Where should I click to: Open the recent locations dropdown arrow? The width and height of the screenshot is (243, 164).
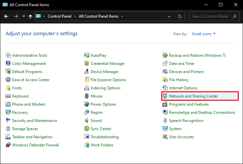click(24, 16)
